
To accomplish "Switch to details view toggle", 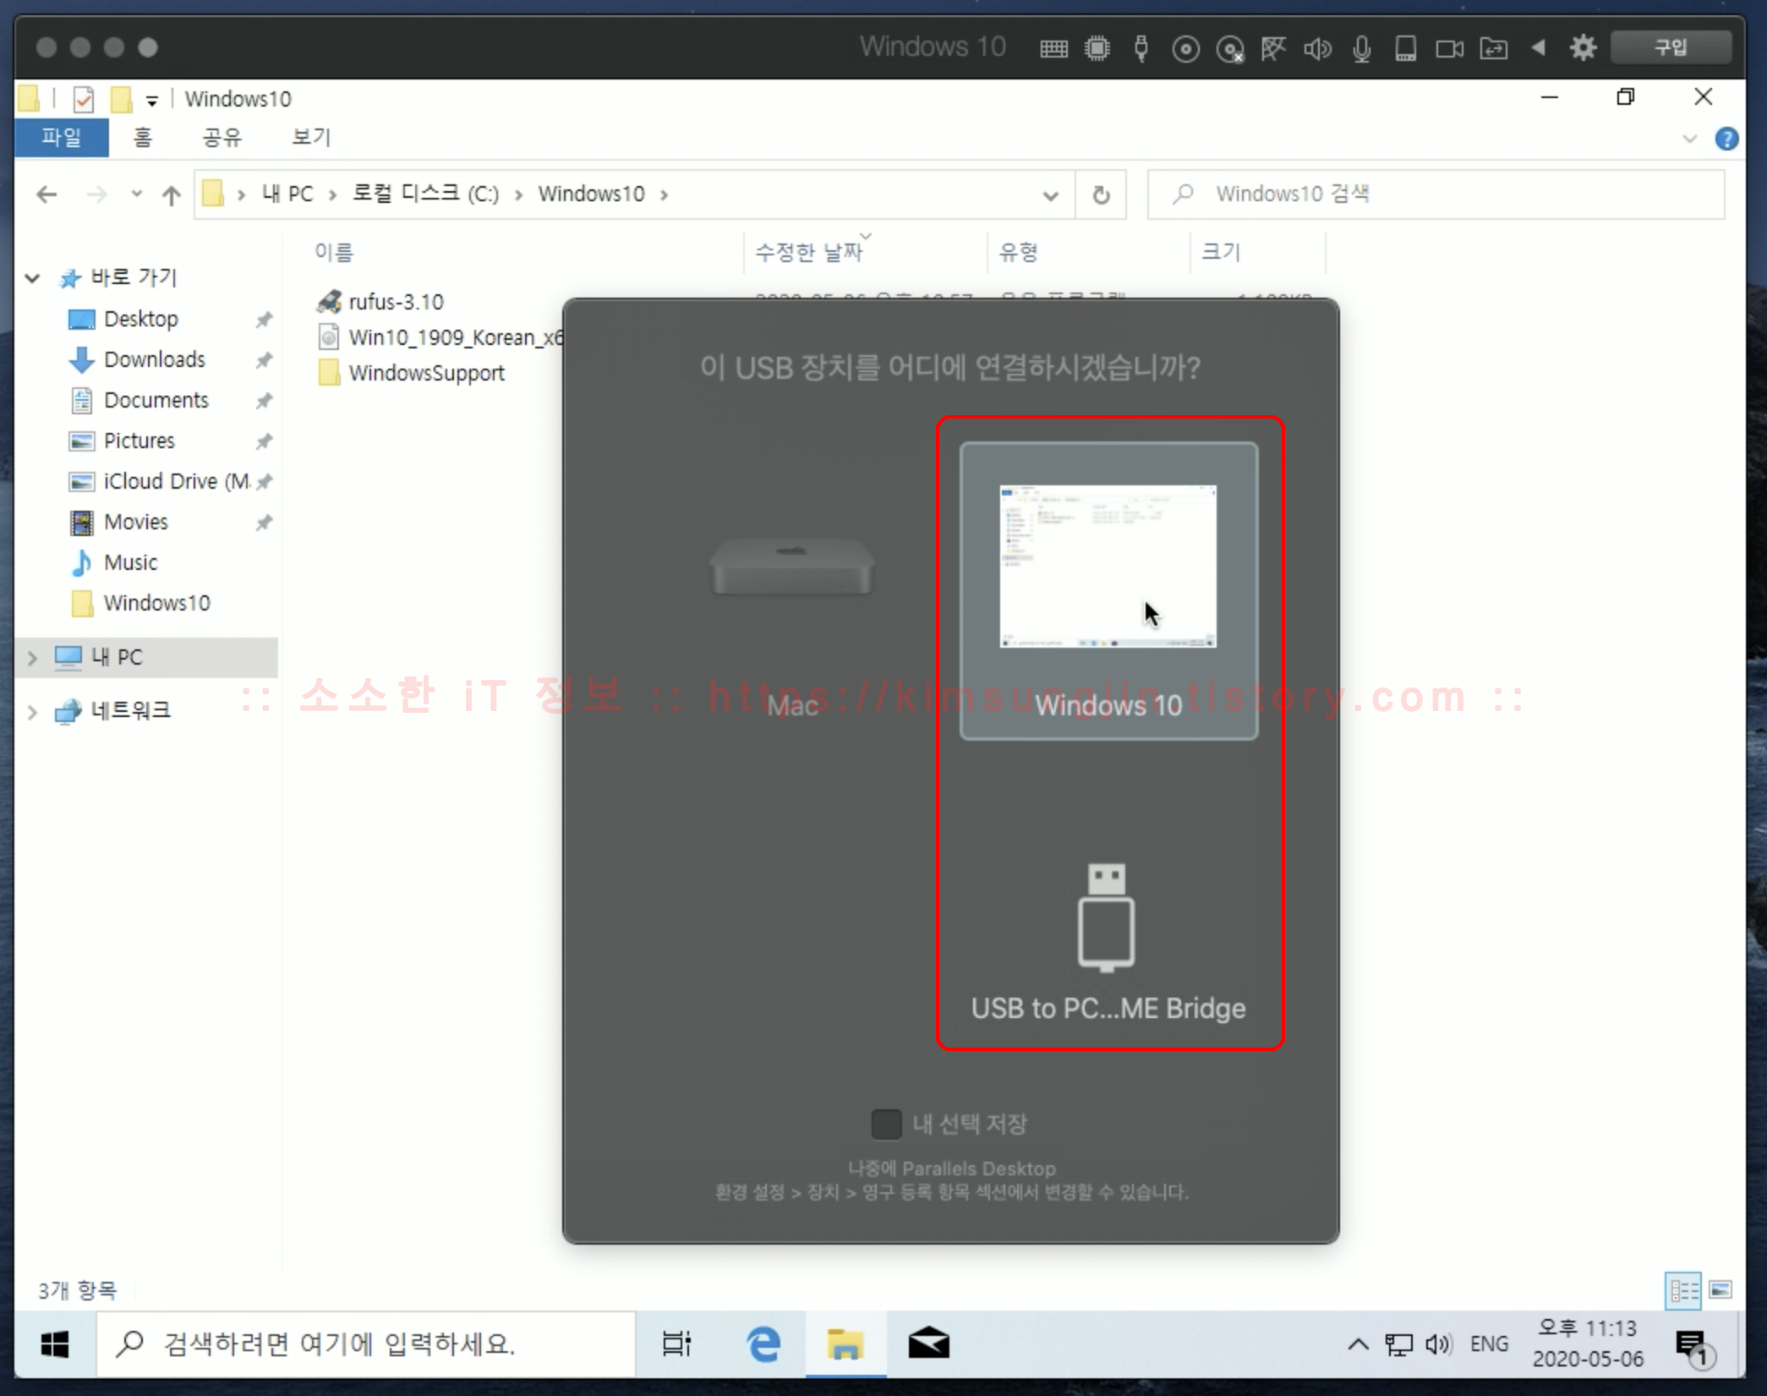I will 1683,1289.
